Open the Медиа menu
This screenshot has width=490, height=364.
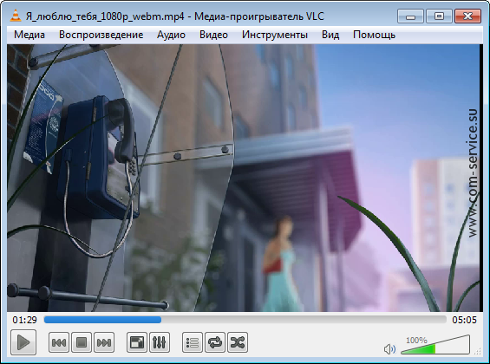point(29,35)
